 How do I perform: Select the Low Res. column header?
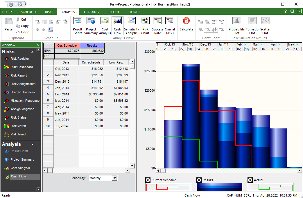(x=116, y=62)
